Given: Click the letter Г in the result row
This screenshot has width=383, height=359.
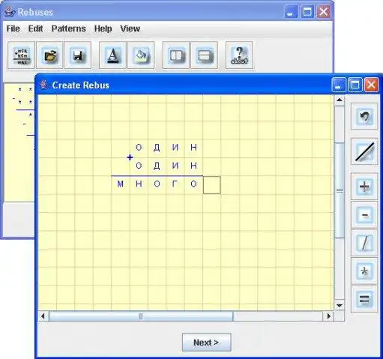Looking at the screenshot, I should coord(175,184).
